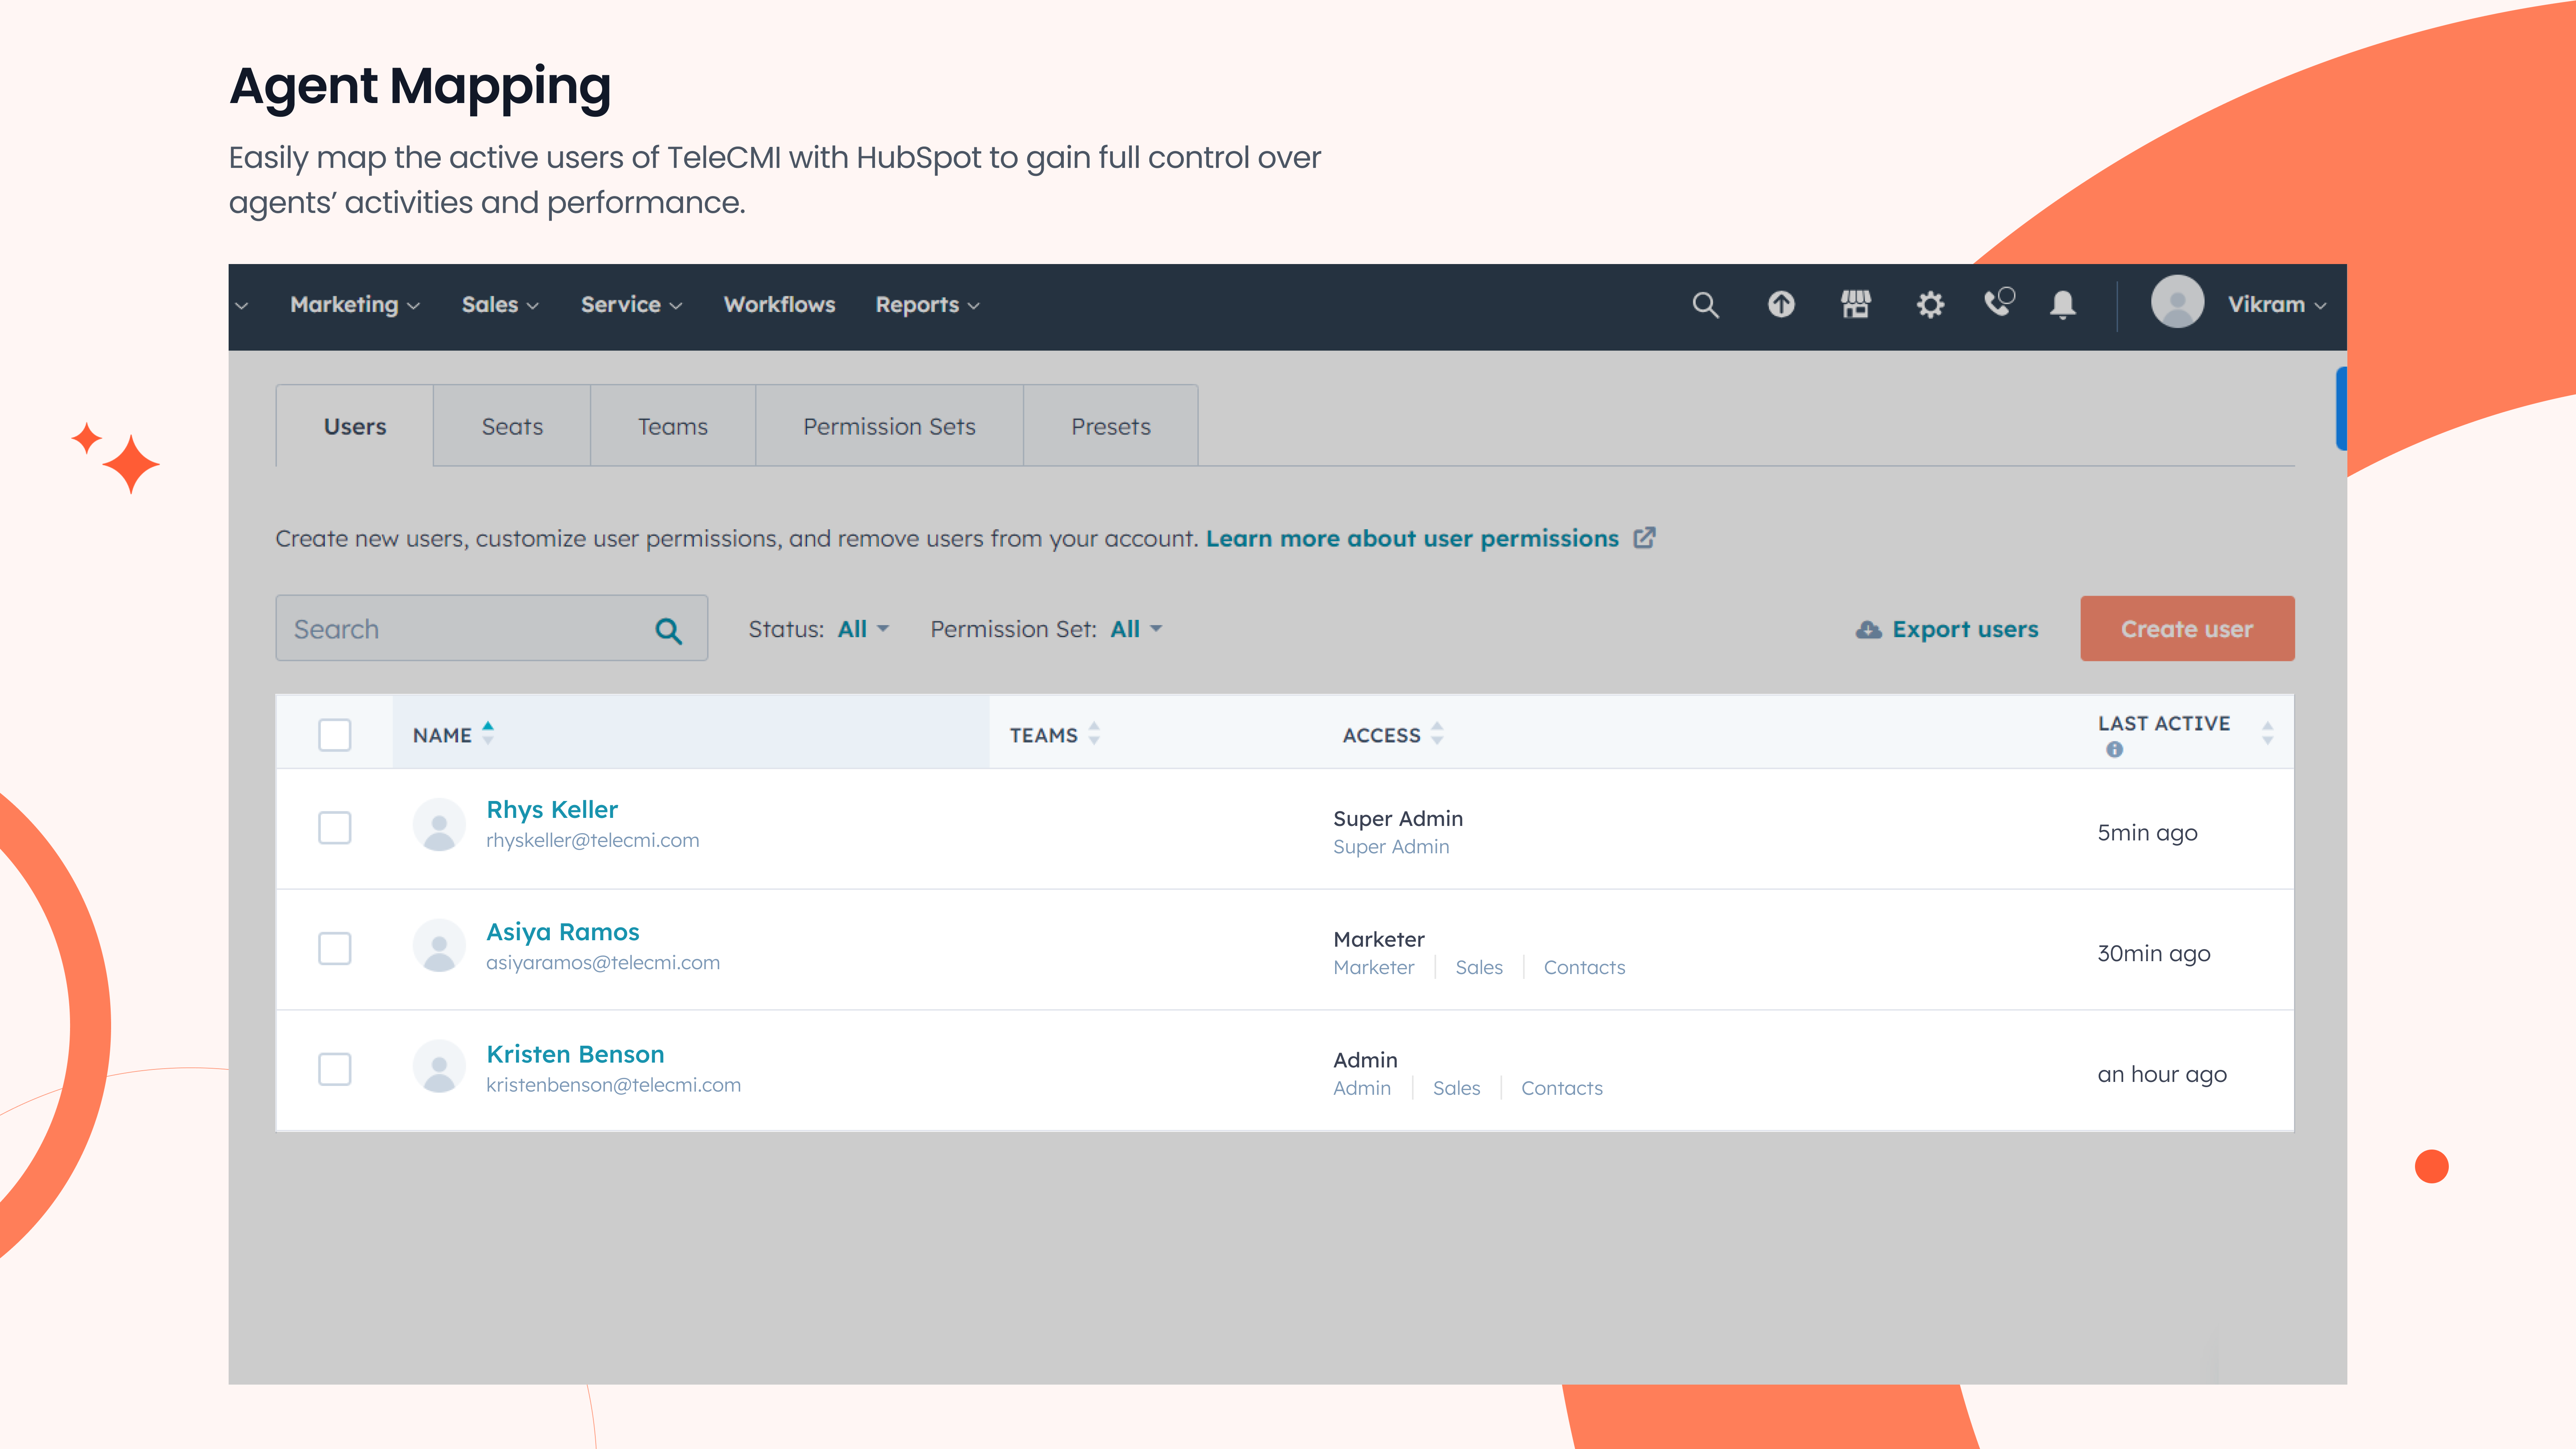
Task: Tick the Asiya Ramos checkbox
Action: point(334,948)
